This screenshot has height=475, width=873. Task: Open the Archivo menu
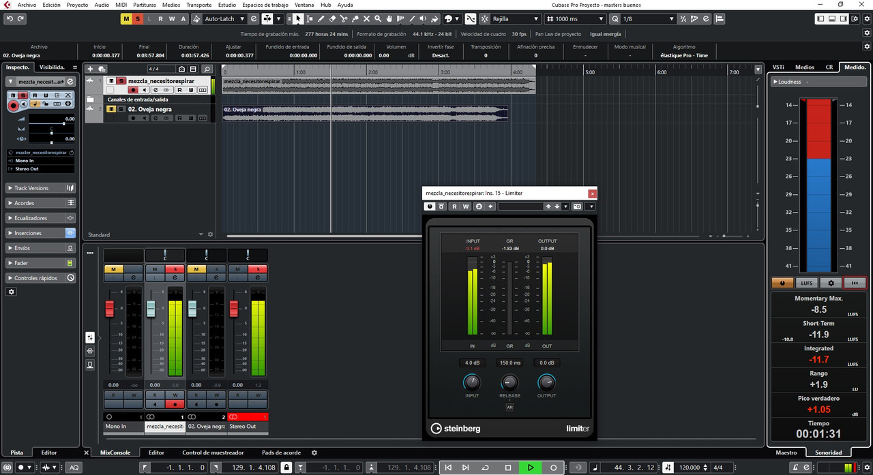27,5
